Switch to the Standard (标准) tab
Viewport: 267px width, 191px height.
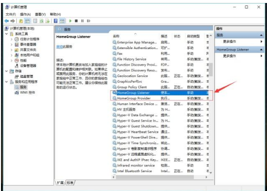coord(70,183)
